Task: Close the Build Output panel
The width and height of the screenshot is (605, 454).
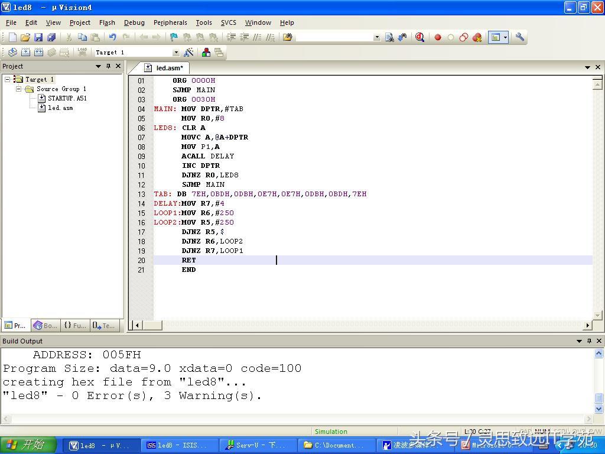Action: click(x=599, y=341)
